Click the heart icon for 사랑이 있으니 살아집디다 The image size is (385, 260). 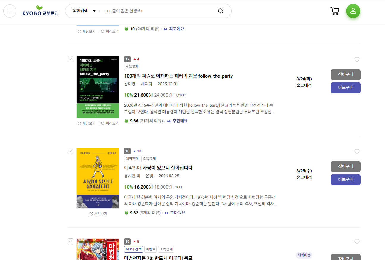(x=357, y=151)
